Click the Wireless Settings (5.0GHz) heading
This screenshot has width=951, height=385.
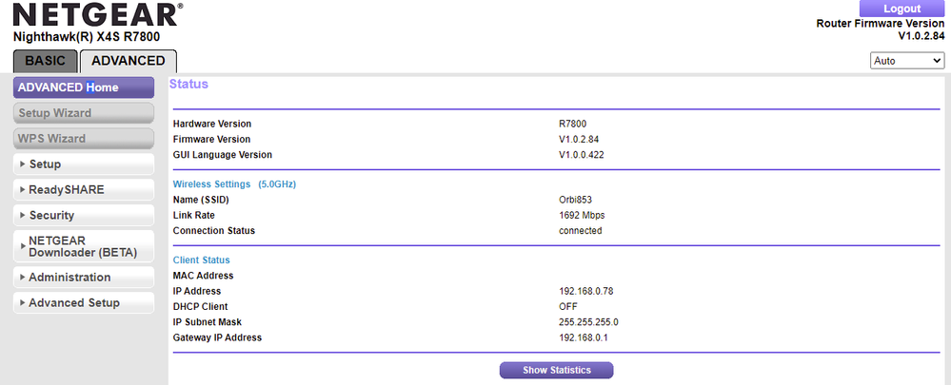tap(234, 184)
